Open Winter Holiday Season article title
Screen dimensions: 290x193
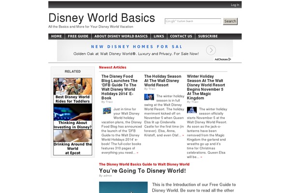coord(206,87)
